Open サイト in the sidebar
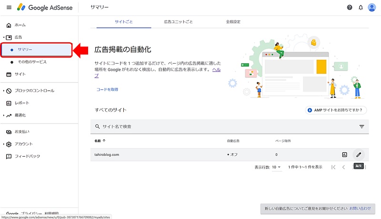381x219 pixels. (x=20, y=75)
